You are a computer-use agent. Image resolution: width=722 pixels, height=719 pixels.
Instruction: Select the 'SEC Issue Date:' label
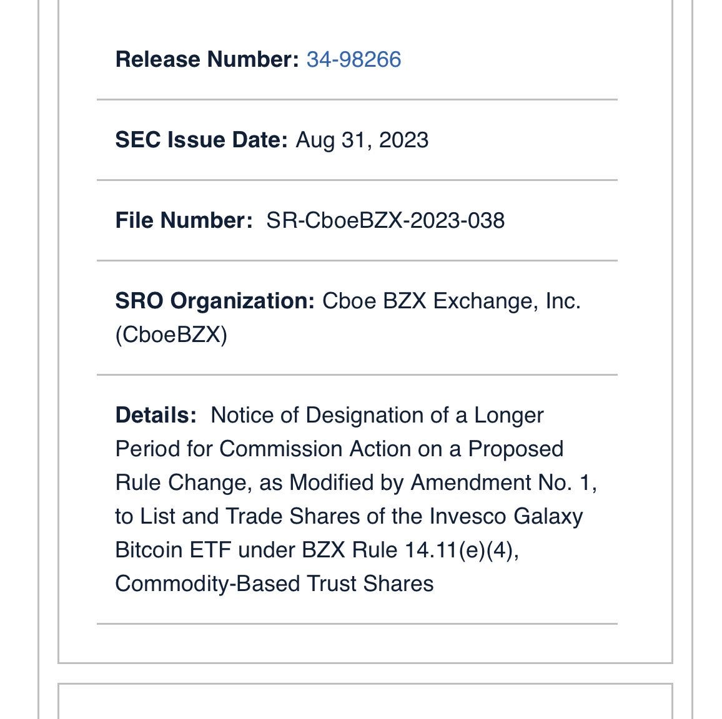coord(202,140)
